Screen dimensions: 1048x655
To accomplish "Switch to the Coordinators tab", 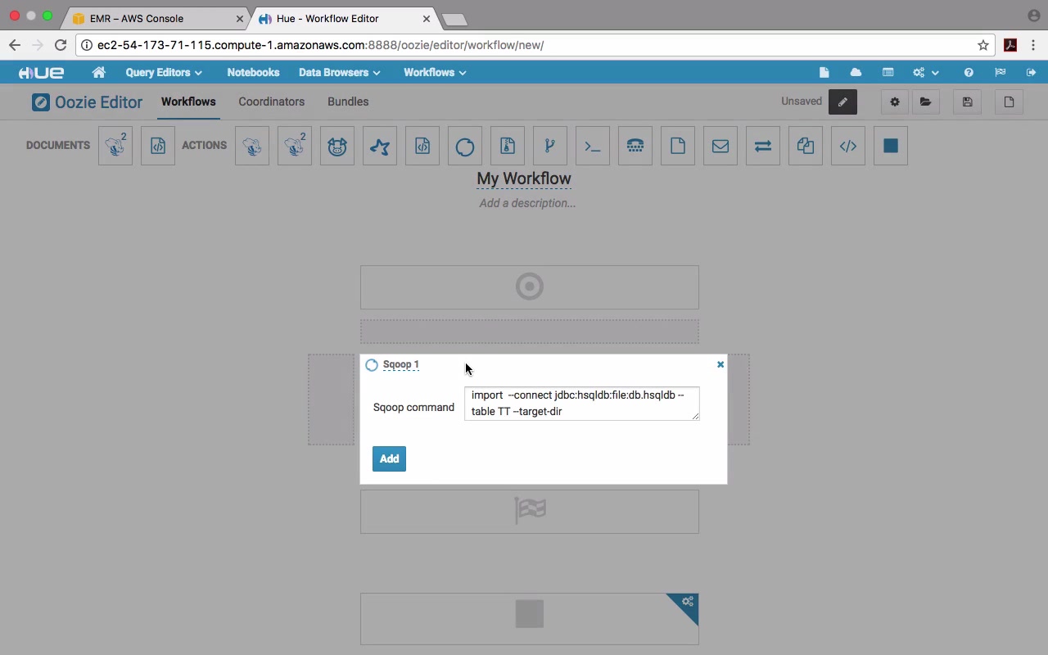I will point(272,102).
